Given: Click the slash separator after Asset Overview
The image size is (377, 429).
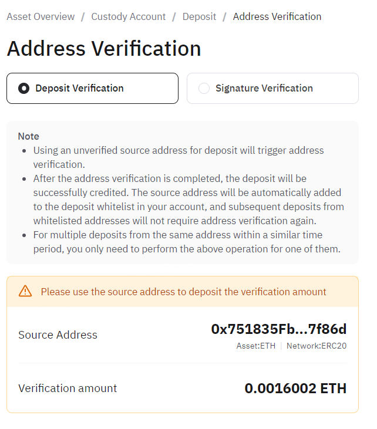Looking at the screenshot, I should point(83,16).
